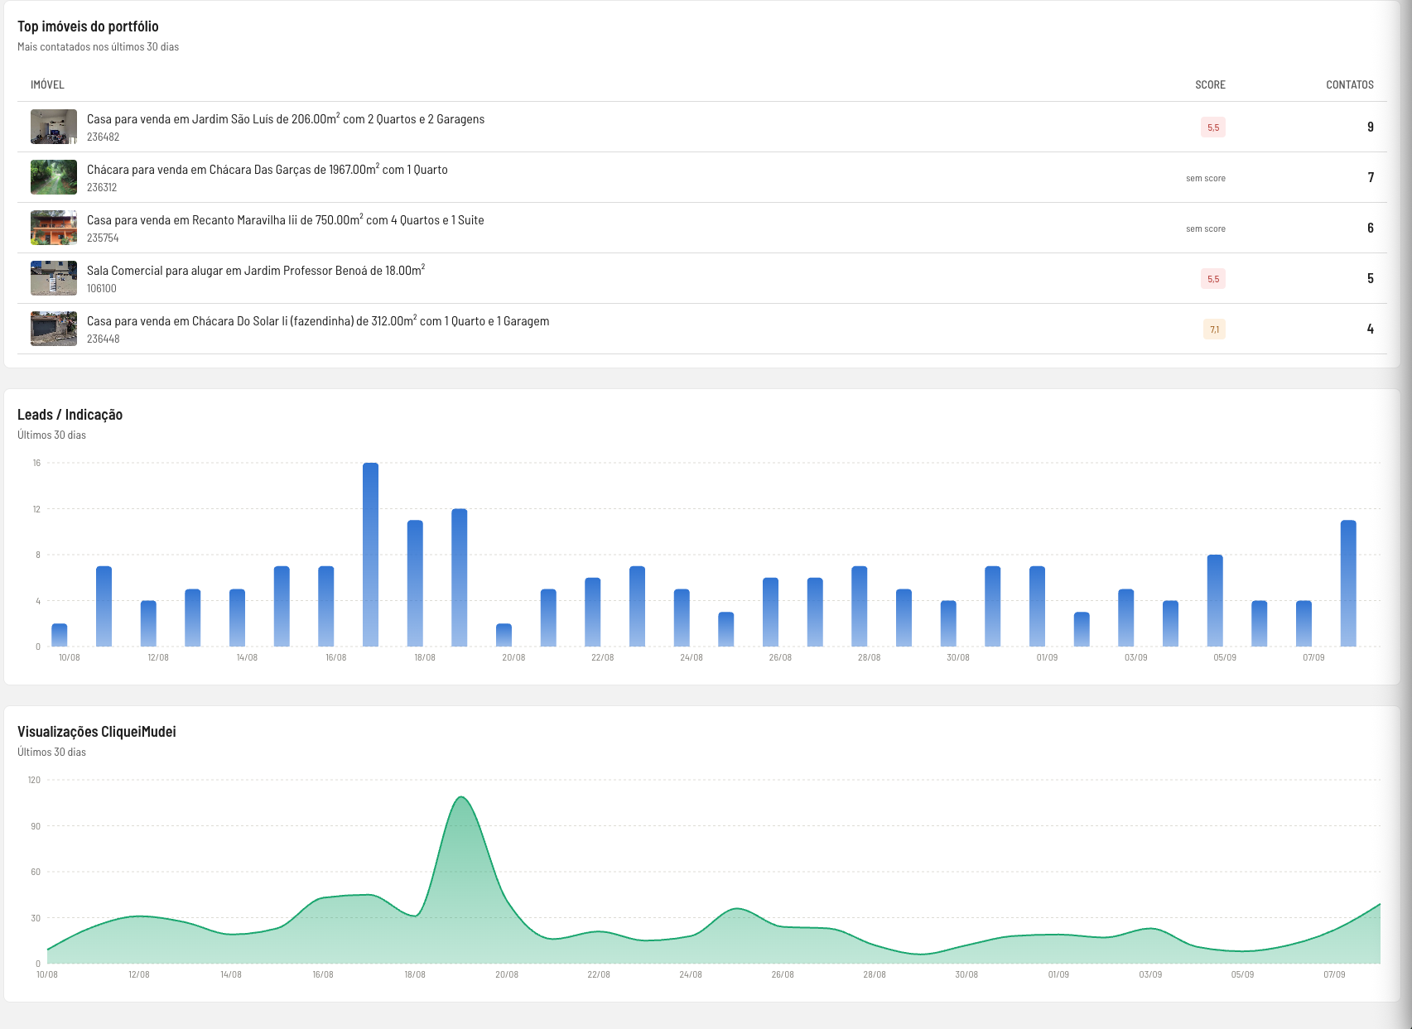Open listing 'Chácara para venda em Chácara Das Garças'

click(267, 170)
